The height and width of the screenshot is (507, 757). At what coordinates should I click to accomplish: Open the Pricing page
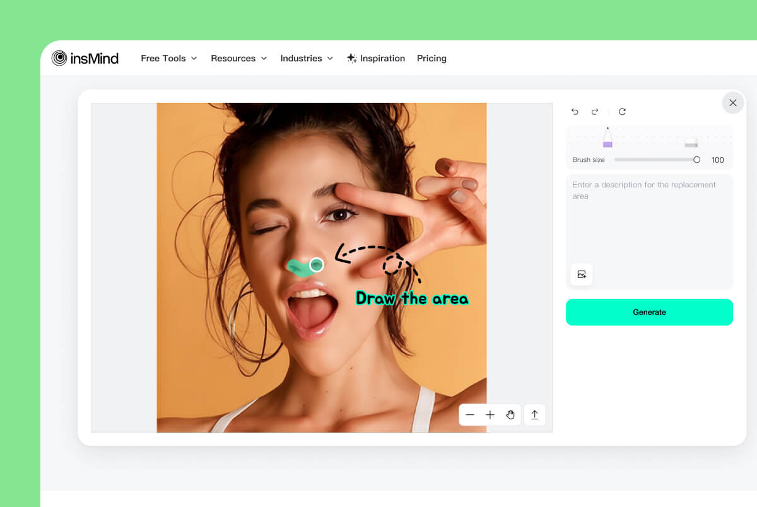coord(431,58)
